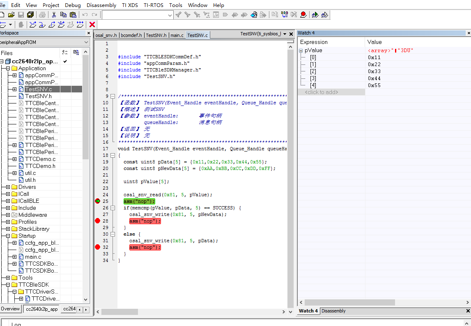The image size is (471, 326).
Task: Click the Watch 4 Value column header
Action: click(418, 42)
